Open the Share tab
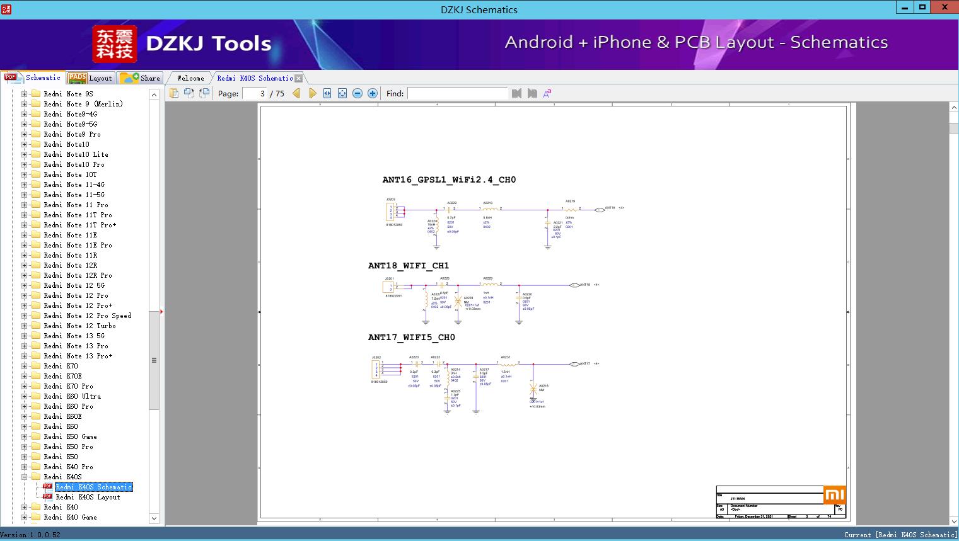The height and width of the screenshot is (541, 959). pyautogui.click(x=141, y=78)
